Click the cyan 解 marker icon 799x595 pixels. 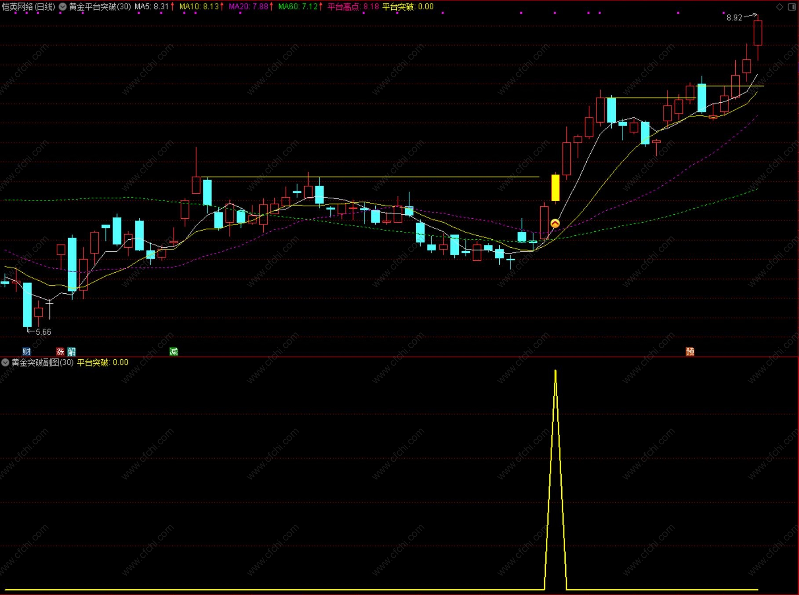coord(72,351)
